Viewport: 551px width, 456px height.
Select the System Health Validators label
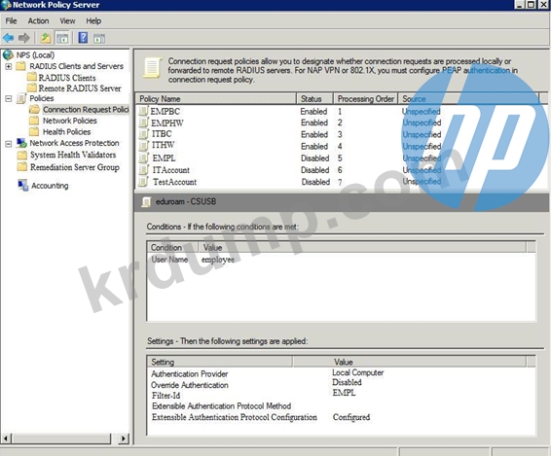click(73, 155)
